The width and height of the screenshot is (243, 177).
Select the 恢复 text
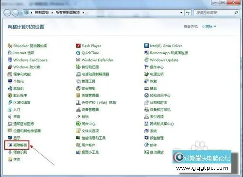(154, 81)
